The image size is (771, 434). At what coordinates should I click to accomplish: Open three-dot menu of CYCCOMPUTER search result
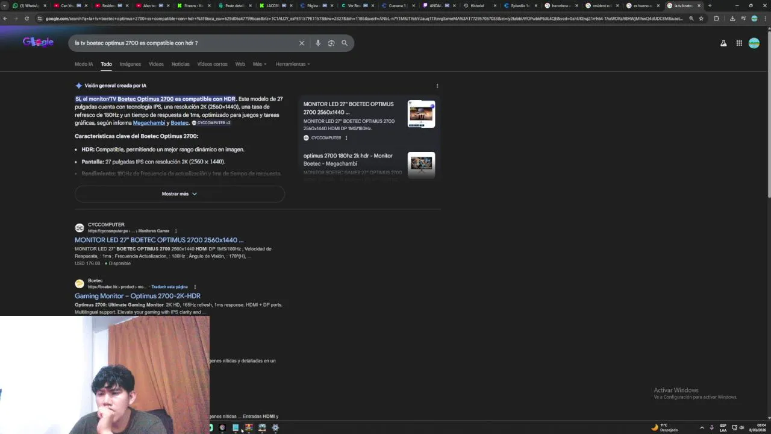tap(176, 231)
